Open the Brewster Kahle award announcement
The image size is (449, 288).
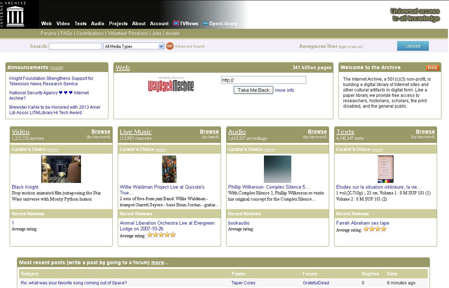point(55,110)
